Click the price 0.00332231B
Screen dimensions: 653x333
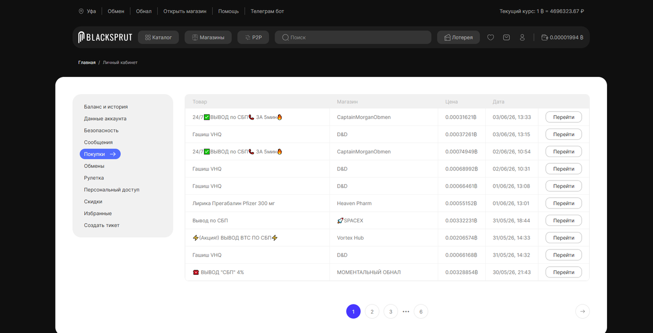[461, 221]
